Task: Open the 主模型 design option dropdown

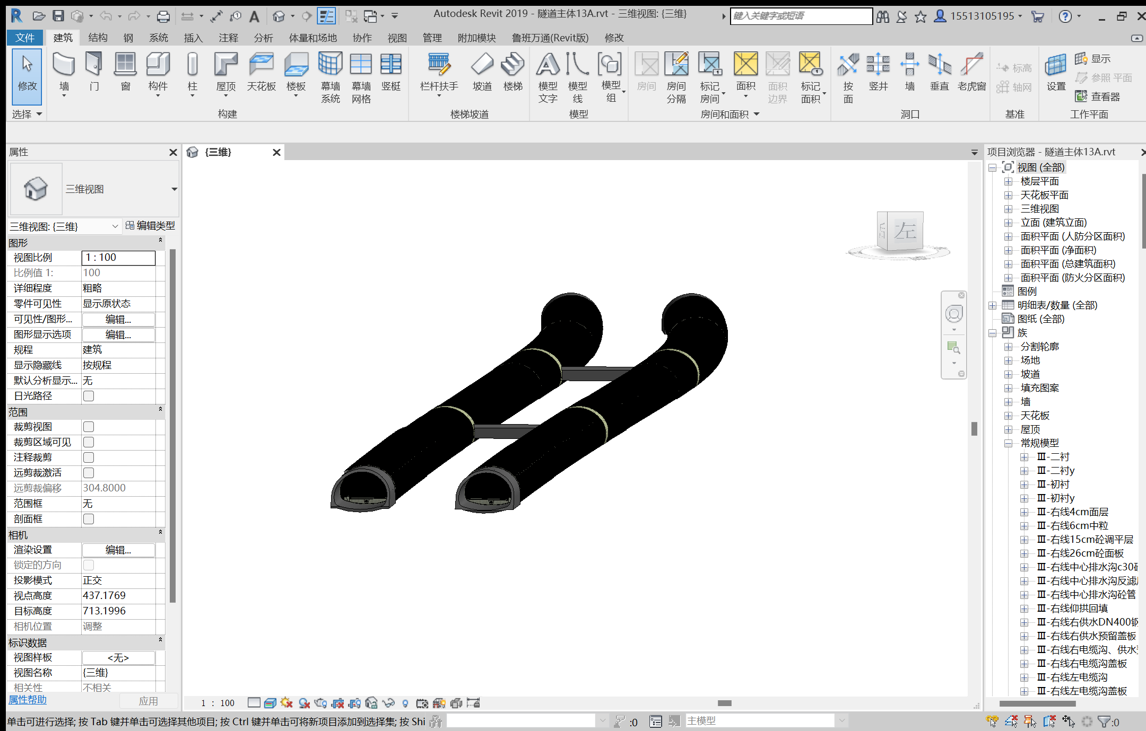Action: 841,721
